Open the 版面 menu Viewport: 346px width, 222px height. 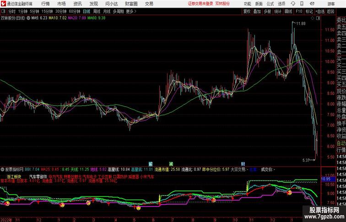coord(259,4)
